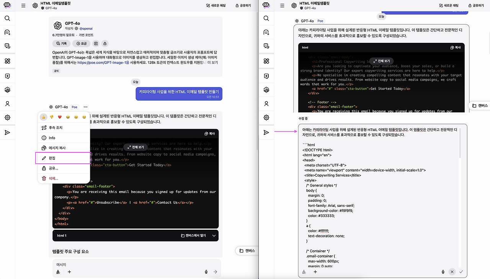490x279 pixels.
Task: Click the send arrow in left message box
Action: (x=215, y=272)
